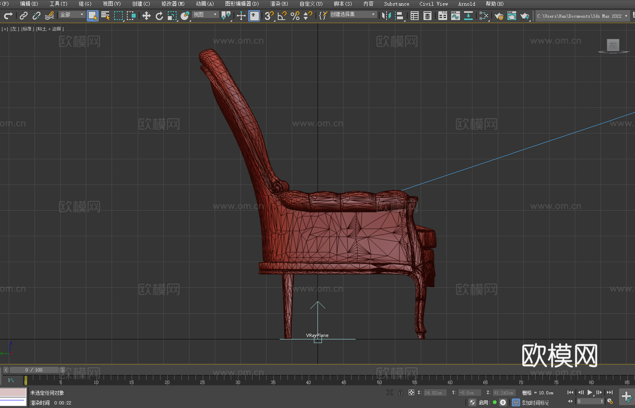
Task: Open the 工具(T) menu
Action: 58,4
